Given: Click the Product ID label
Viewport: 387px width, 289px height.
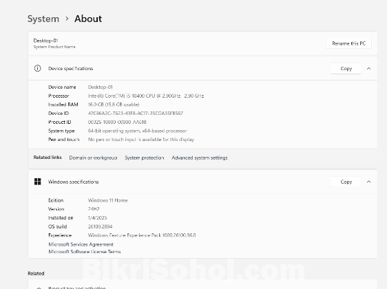Looking at the screenshot, I should [x=60, y=122].
